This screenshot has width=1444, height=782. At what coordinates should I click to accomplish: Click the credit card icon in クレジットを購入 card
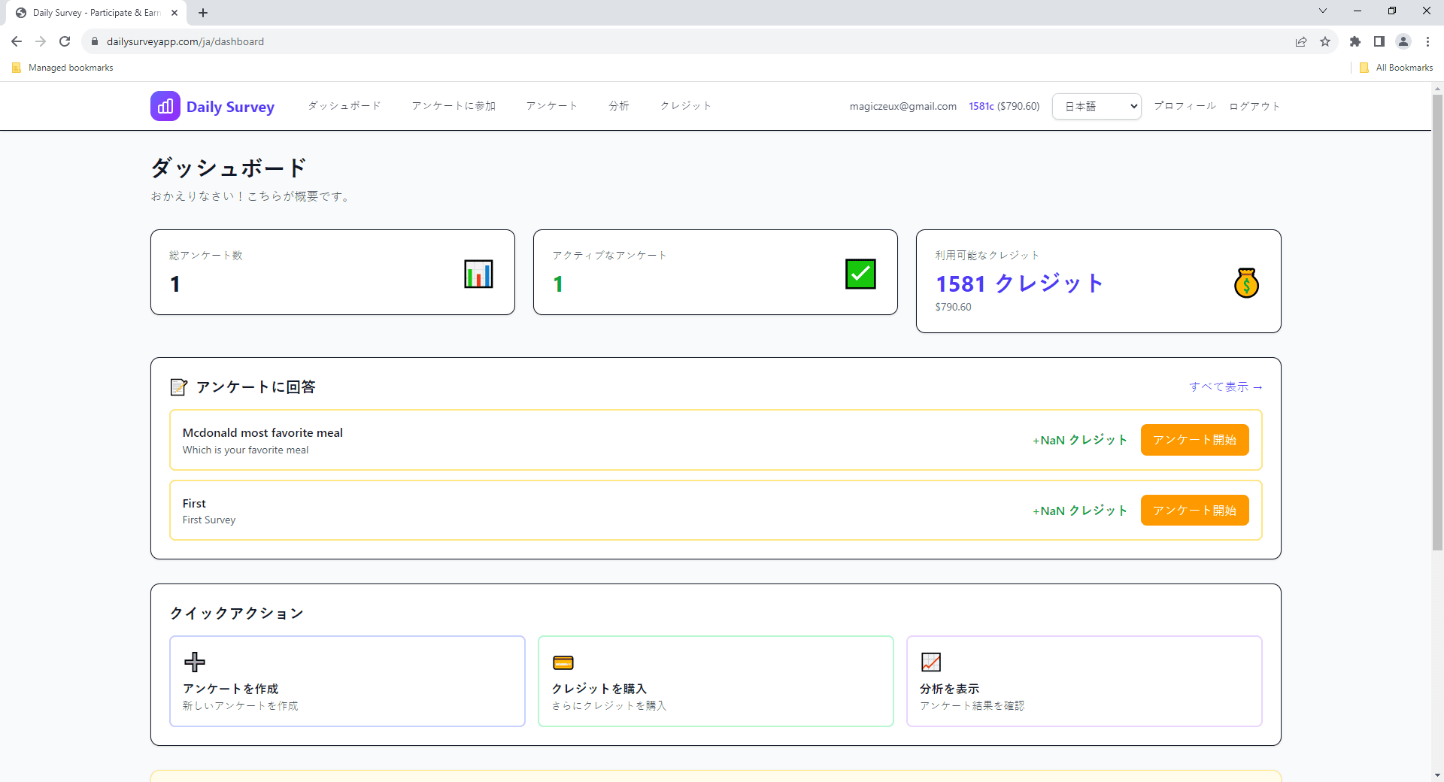(563, 662)
